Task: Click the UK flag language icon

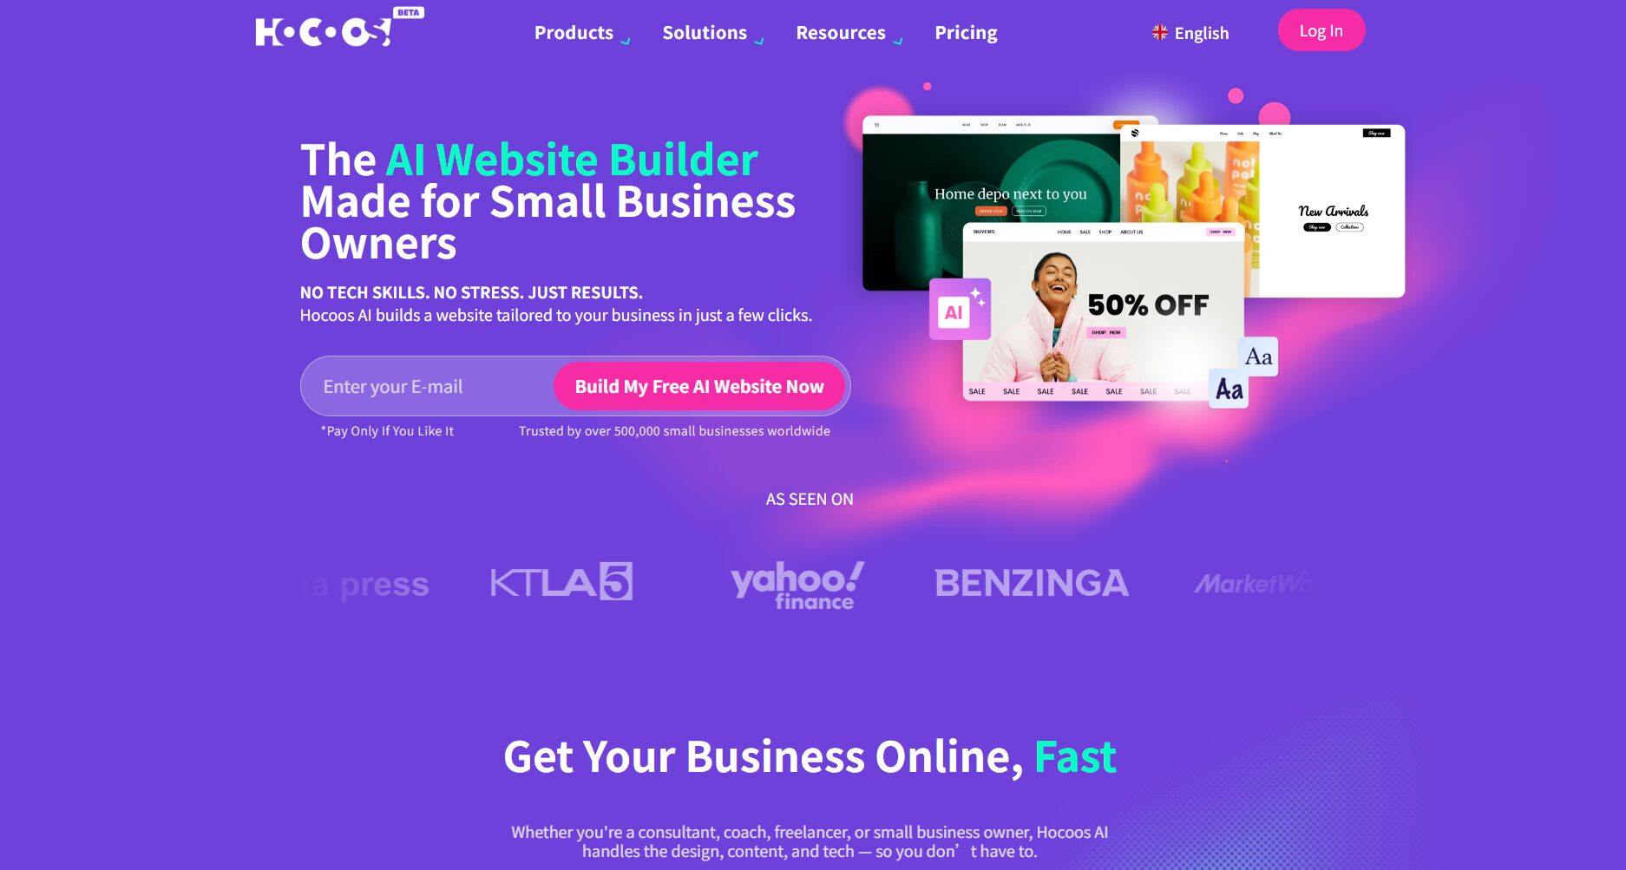Action: (x=1160, y=33)
